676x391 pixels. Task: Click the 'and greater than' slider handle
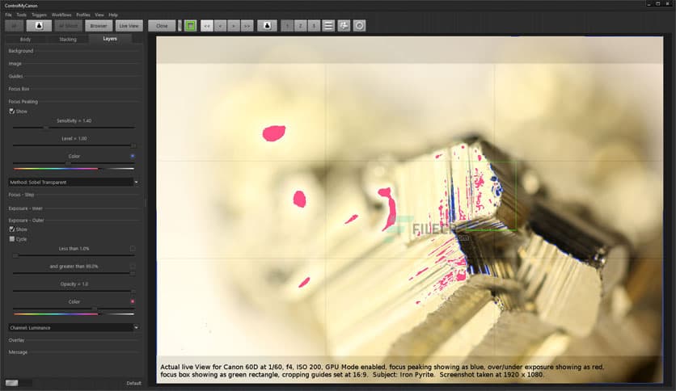pos(133,273)
